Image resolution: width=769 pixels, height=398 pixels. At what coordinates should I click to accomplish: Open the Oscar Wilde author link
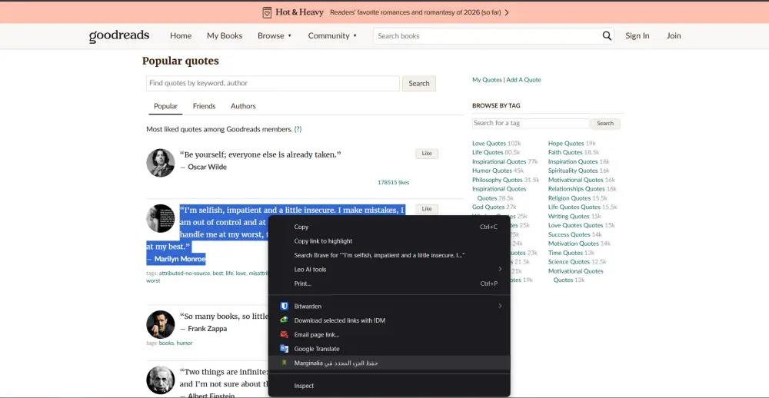pyautogui.click(x=207, y=167)
